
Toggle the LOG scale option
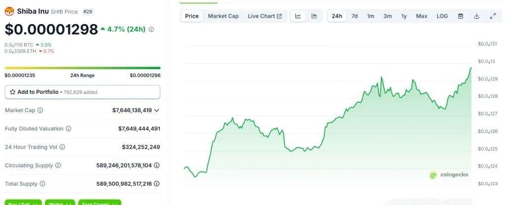pos(442,16)
